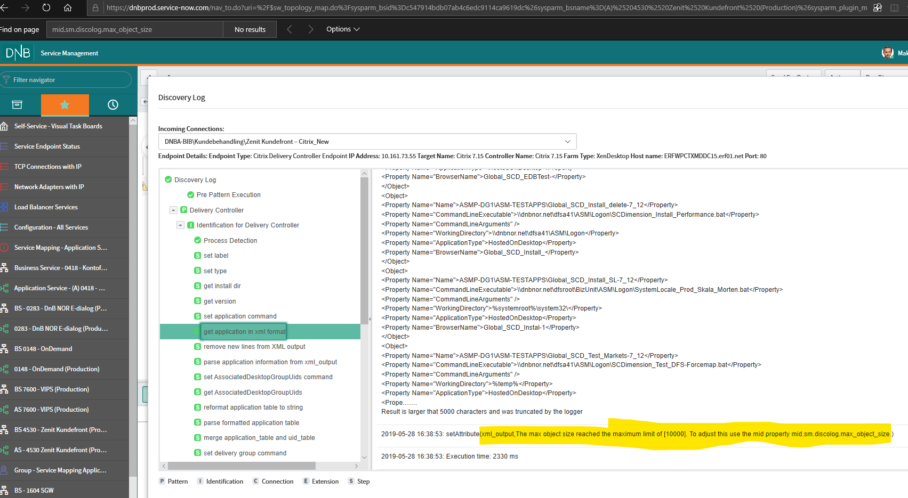Click the Business Service 0418 hierarchy icon
908x498 pixels.
[x=4, y=268]
